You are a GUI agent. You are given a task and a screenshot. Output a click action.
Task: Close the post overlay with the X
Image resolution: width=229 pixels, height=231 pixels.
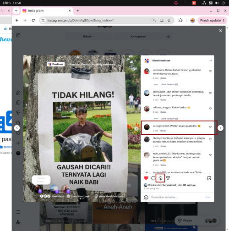[x=221, y=31]
